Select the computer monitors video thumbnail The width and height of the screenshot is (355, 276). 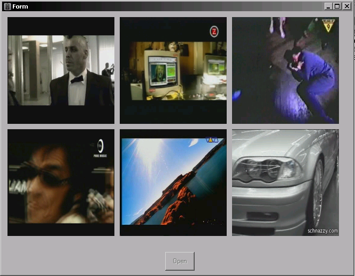[x=173, y=70]
